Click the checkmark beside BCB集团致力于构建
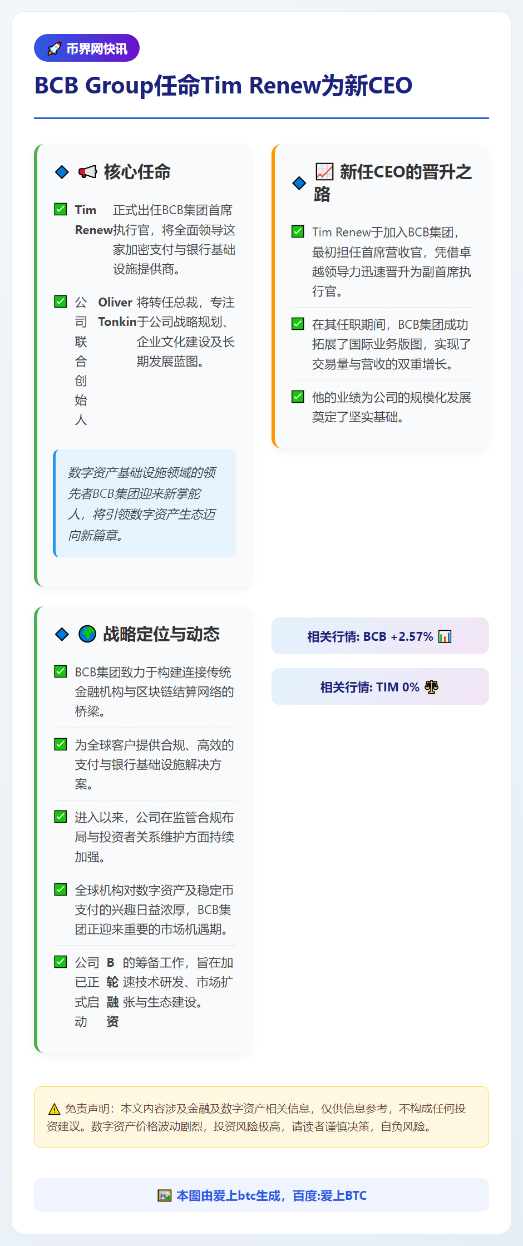 tap(61, 671)
